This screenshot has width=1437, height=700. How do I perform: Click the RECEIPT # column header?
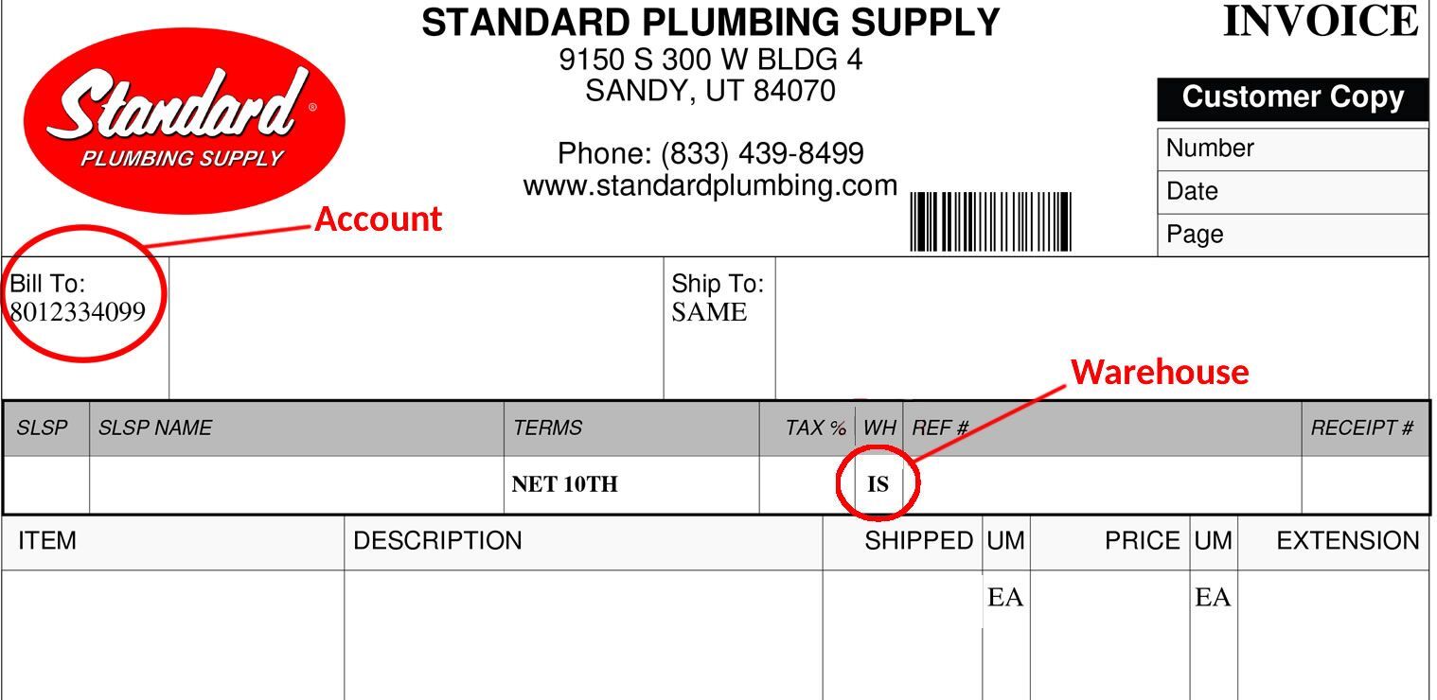click(1362, 429)
